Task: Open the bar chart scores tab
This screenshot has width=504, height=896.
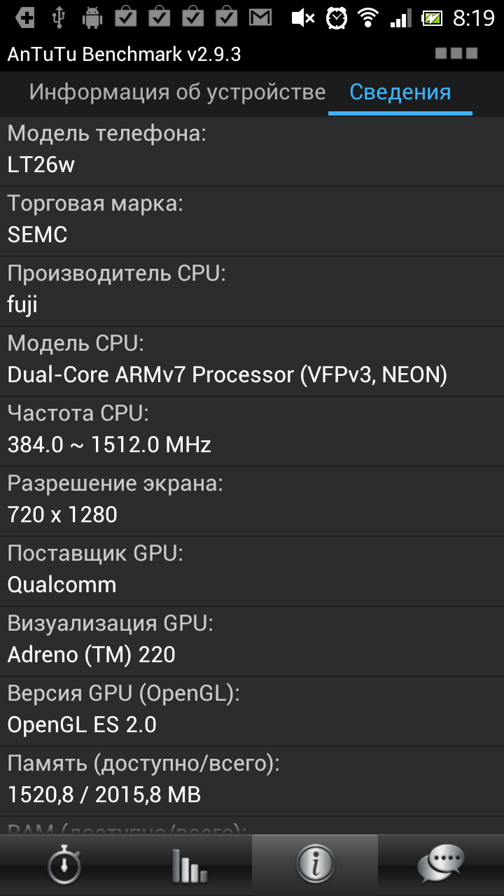Action: 189,865
